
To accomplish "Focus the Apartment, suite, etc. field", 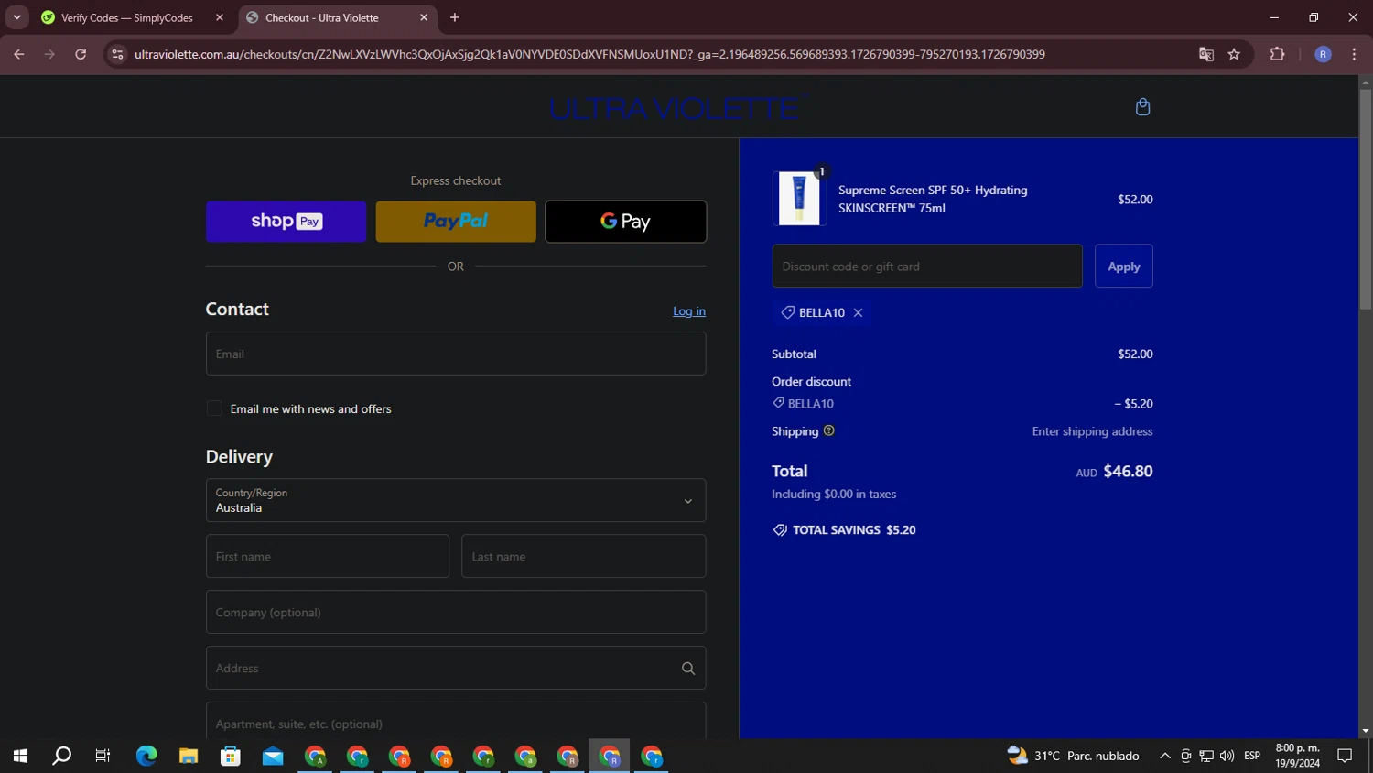I will click(x=456, y=721).
